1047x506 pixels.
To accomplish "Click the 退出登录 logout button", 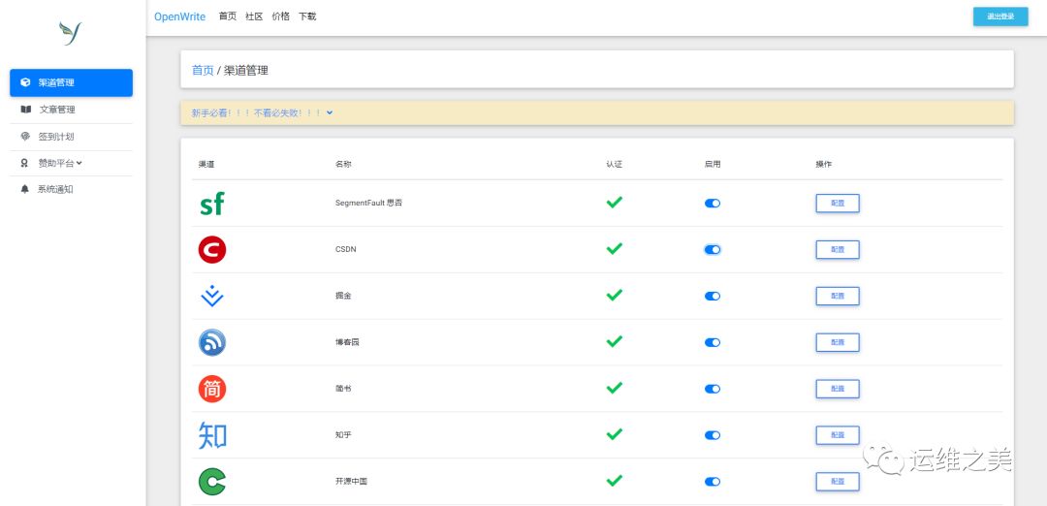I will [1000, 16].
